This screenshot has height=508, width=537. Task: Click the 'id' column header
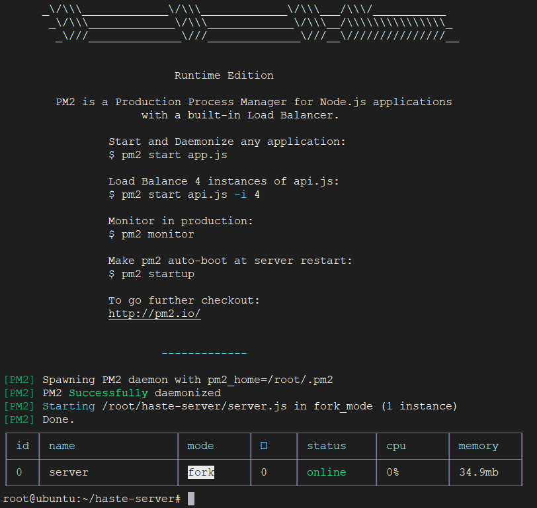click(x=22, y=446)
